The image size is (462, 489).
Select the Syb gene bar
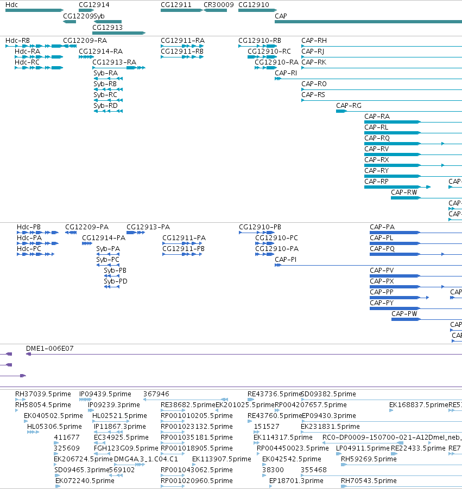click(x=107, y=22)
